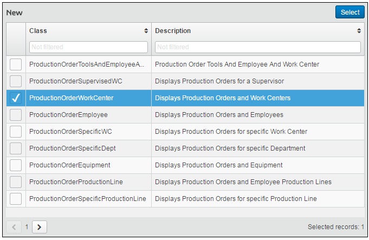Check the ProductionOrderToolsAndEmployee row checkbox
The height and width of the screenshot is (240, 369).
(x=16, y=64)
